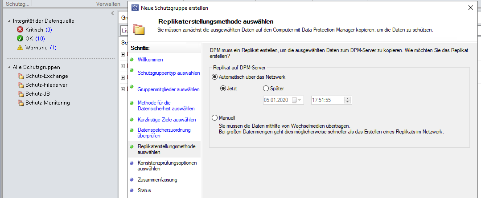Viewport: 481px width, 198px height.
Task: Click the Status step label
Action: 144,190
